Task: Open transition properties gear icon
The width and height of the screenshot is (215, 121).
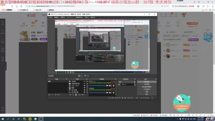Action: tap(134, 82)
